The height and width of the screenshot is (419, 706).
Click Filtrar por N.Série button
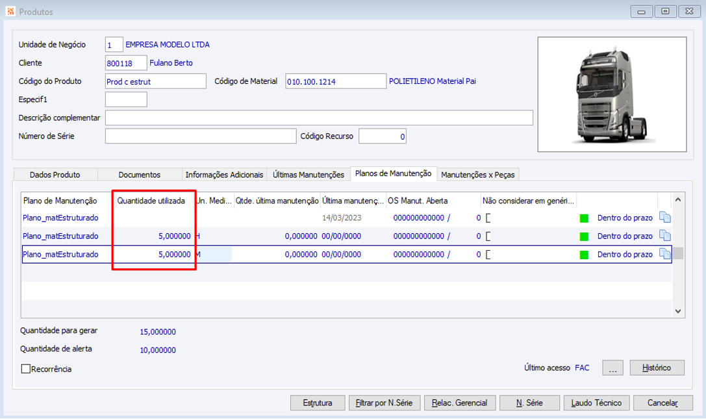[x=384, y=403]
